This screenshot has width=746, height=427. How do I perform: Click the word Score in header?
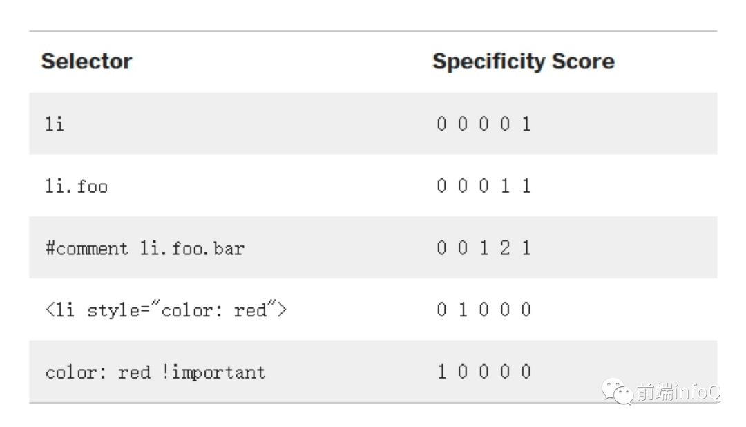583,61
